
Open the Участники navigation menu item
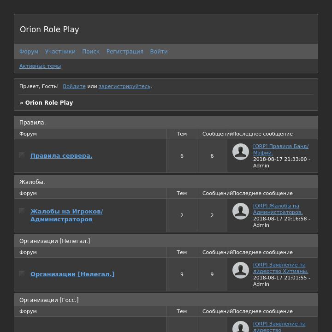coord(60,52)
